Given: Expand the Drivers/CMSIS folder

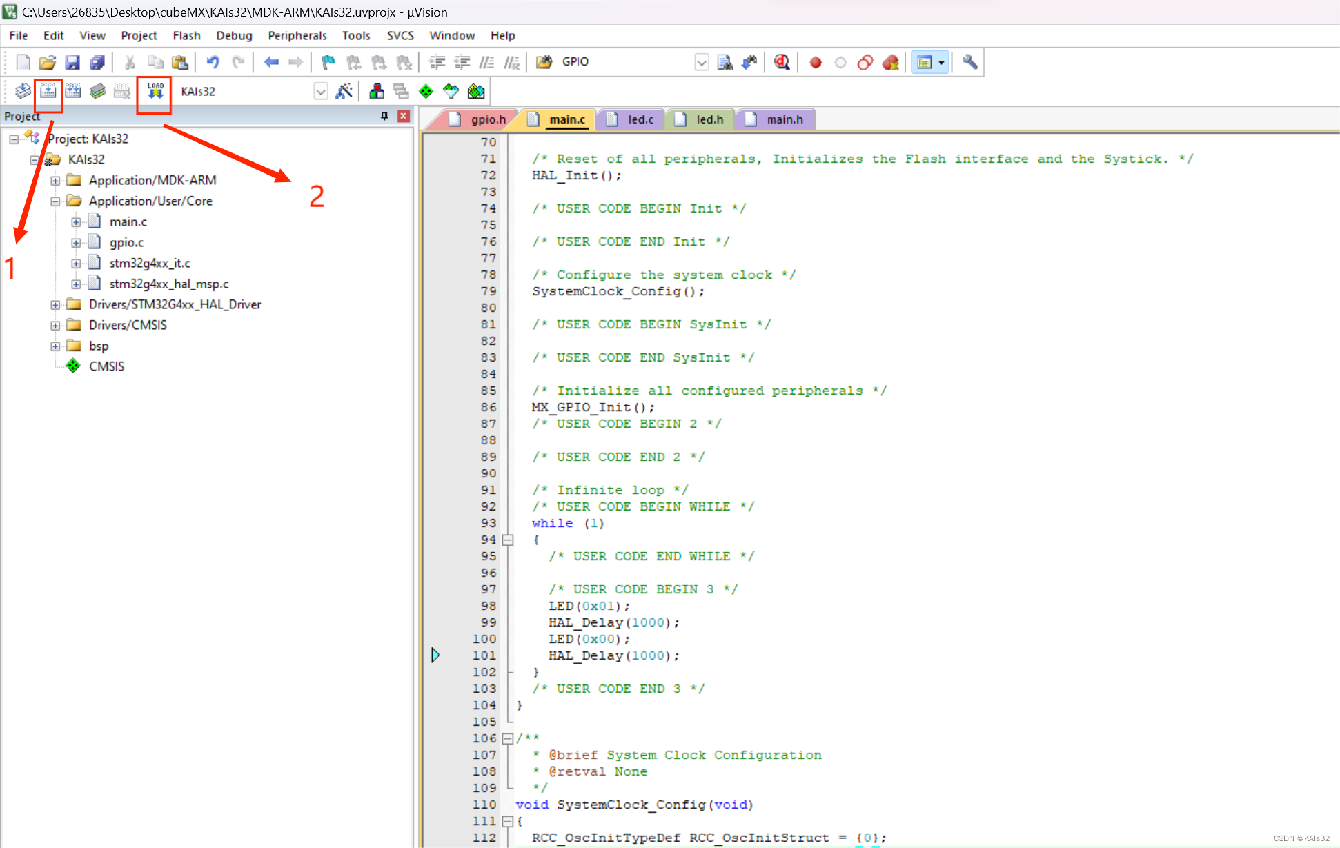Looking at the screenshot, I should point(55,326).
